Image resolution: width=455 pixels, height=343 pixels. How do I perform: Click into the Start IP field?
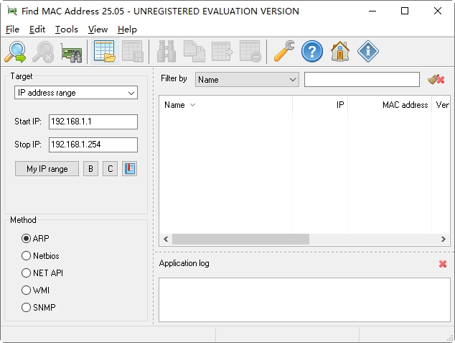[93, 122]
